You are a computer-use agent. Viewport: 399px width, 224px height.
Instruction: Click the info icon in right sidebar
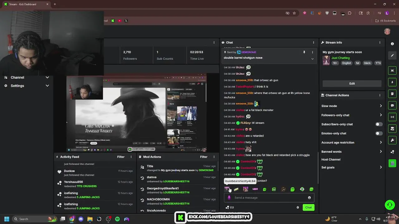392,44
